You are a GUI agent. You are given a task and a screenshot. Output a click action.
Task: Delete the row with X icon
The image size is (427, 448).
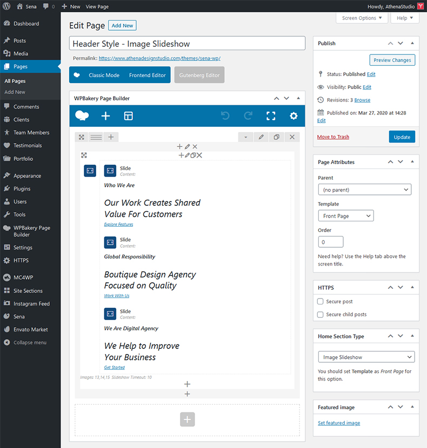pyautogui.click(x=292, y=137)
